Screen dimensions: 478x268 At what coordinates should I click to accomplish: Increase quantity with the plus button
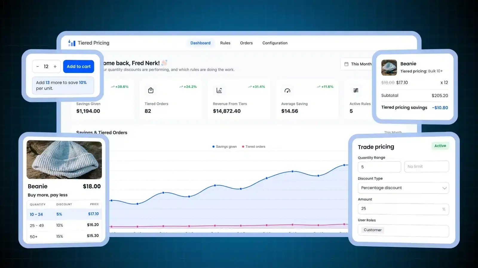(55, 66)
